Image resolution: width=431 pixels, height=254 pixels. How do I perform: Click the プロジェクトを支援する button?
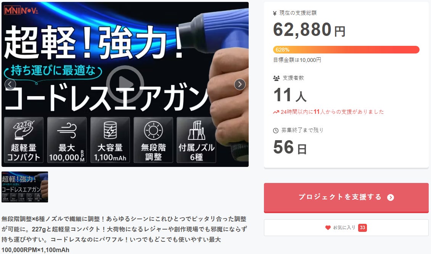[346, 197]
